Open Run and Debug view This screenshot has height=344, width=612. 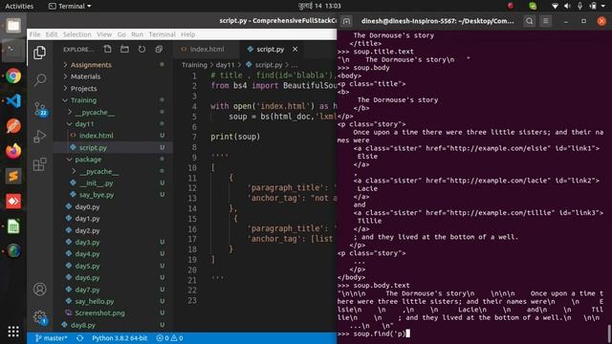39,136
